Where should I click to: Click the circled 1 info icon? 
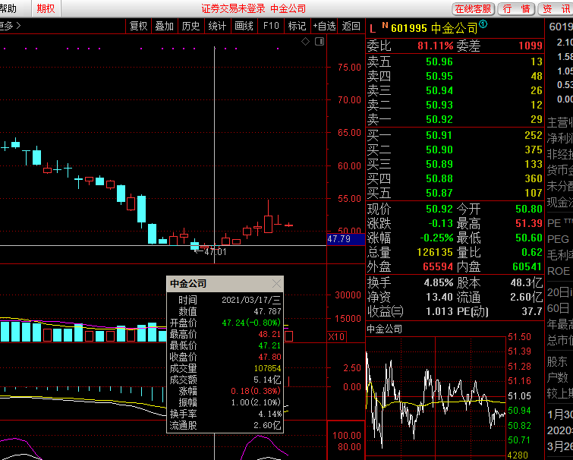483,24
